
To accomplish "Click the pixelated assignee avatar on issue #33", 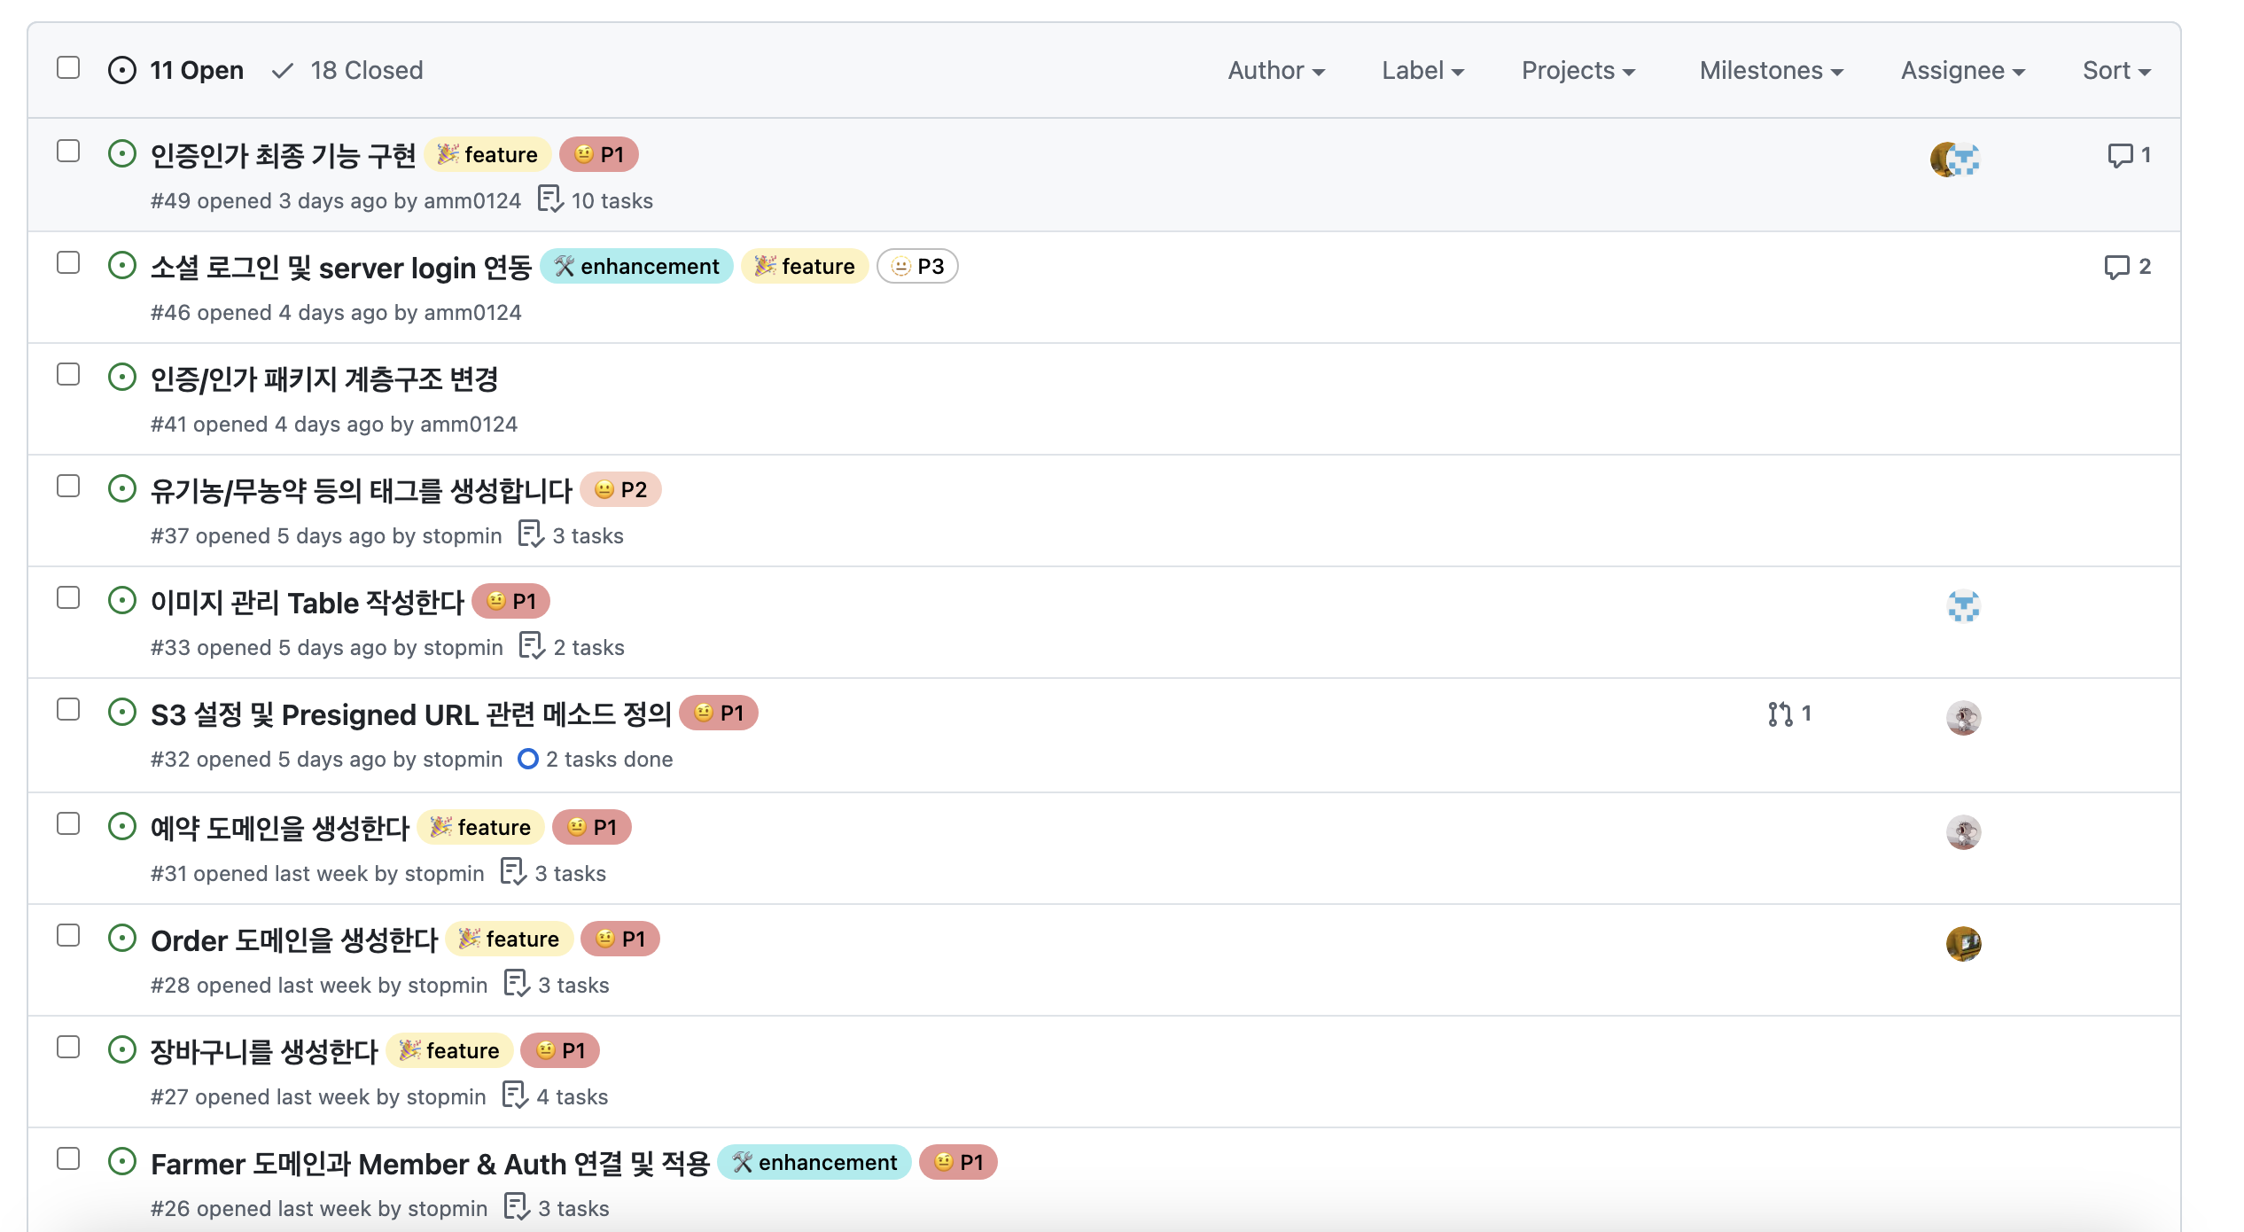I will 1963,607.
